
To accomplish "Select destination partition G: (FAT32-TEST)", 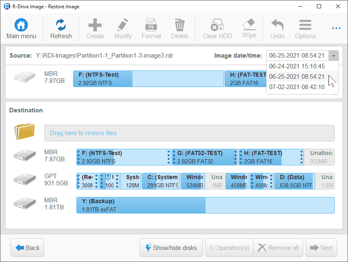I will 205,157.
